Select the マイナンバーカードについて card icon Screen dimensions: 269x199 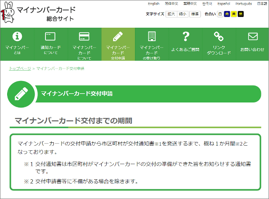(x=84, y=36)
